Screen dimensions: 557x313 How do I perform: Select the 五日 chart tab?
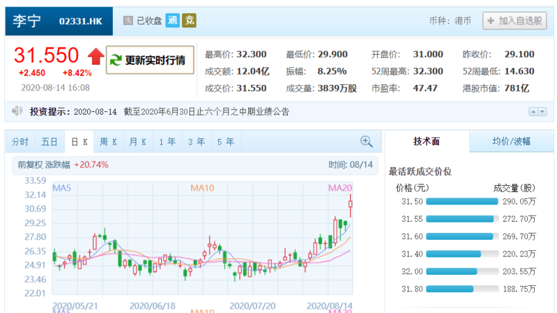point(49,142)
